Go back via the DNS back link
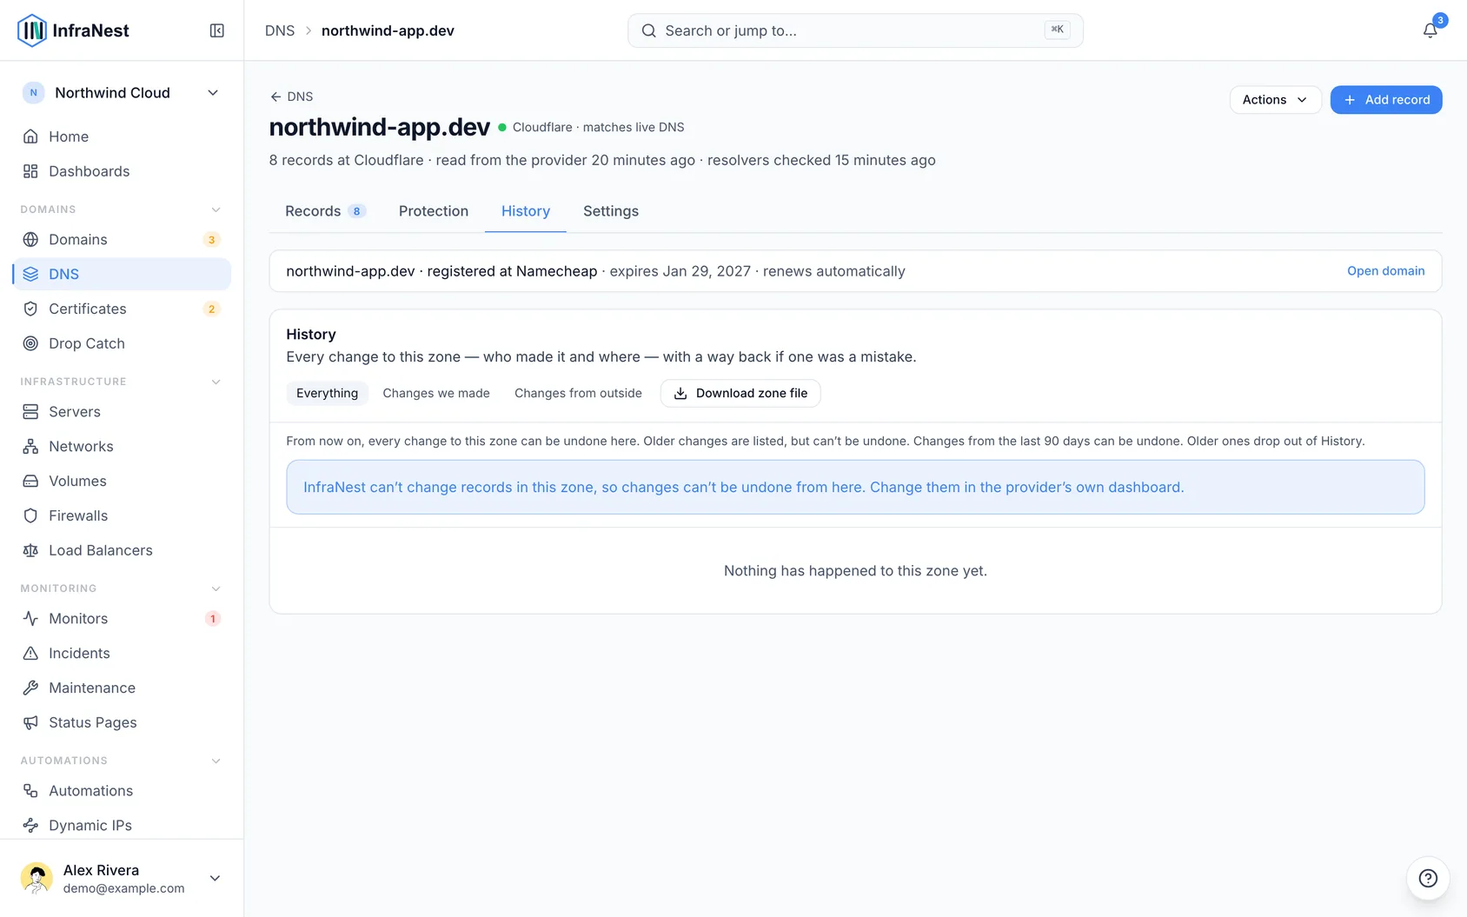The image size is (1467, 917). click(291, 96)
